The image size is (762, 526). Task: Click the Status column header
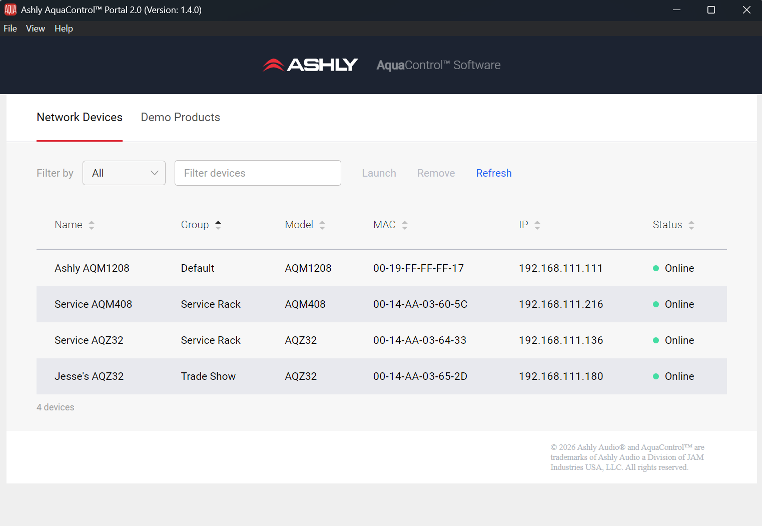tap(667, 225)
